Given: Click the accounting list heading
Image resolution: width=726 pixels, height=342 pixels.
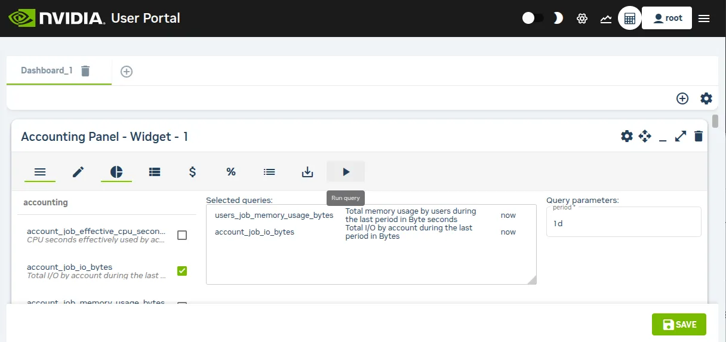Looking at the screenshot, I should [x=45, y=202].
